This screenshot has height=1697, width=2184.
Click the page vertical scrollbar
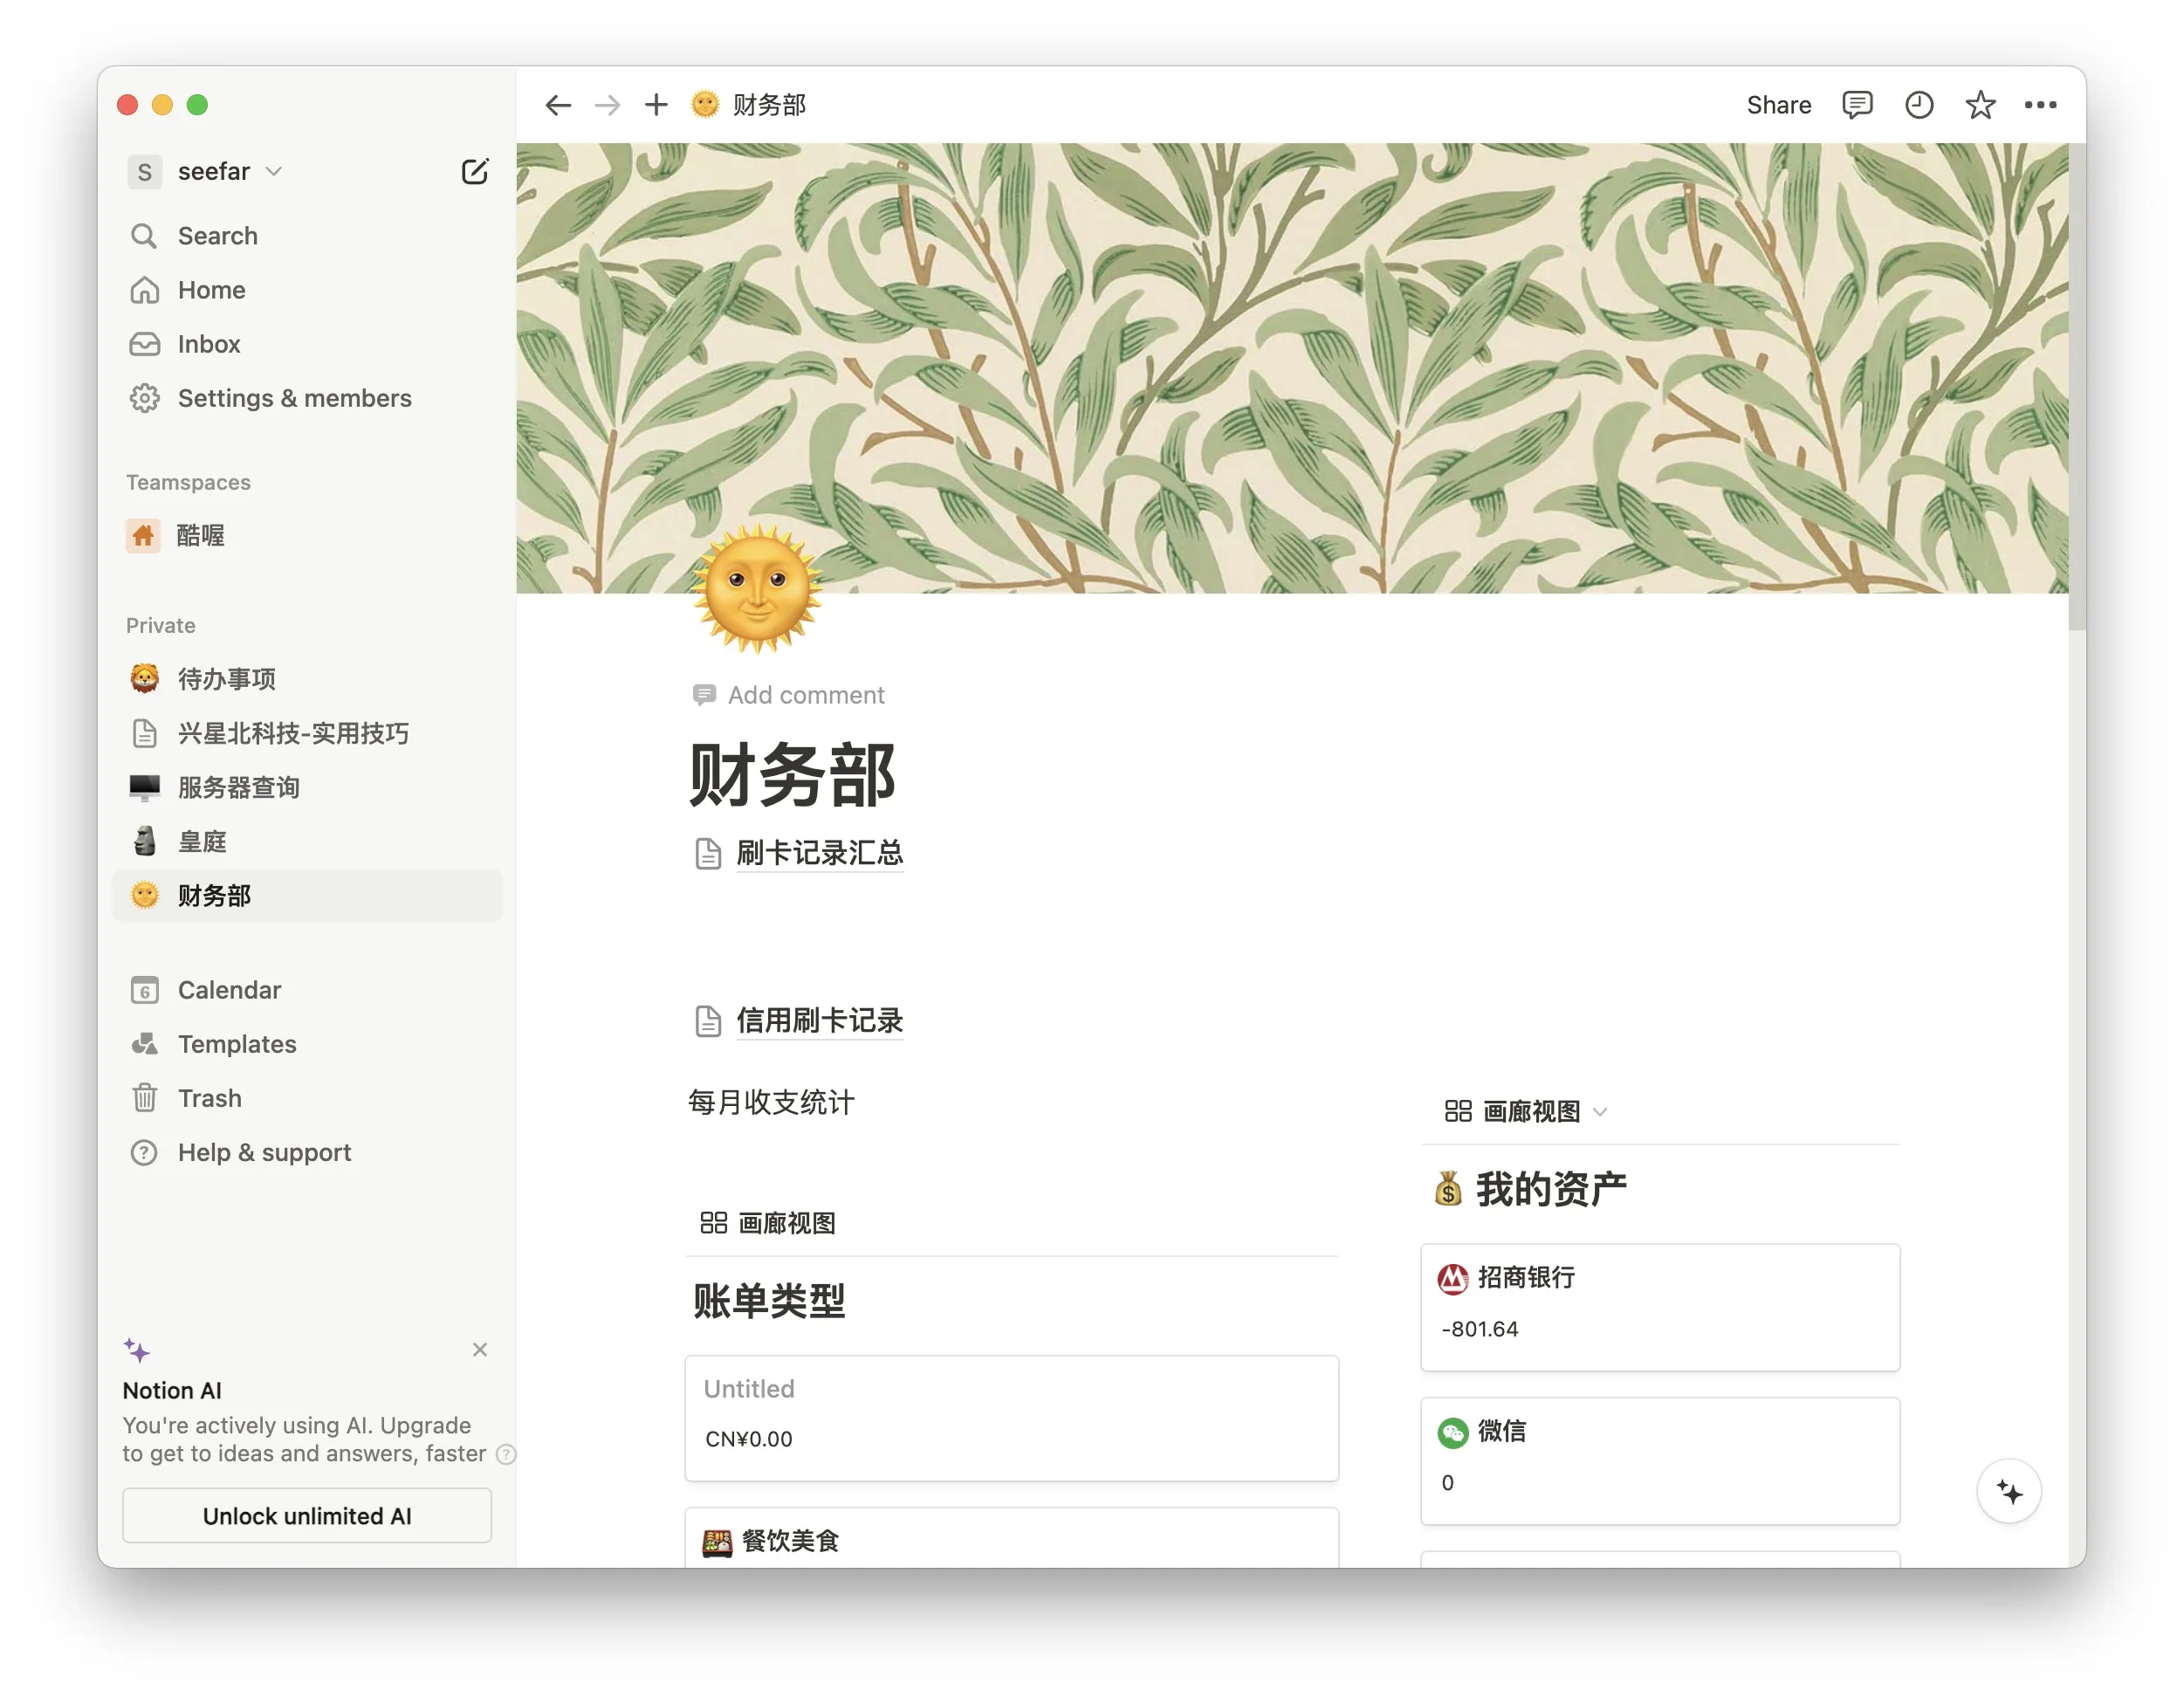2077,387
